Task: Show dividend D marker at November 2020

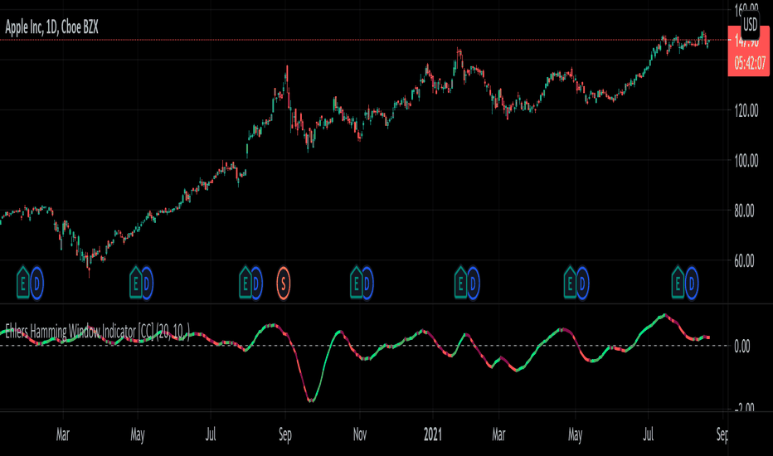Action: pos(367,284)
